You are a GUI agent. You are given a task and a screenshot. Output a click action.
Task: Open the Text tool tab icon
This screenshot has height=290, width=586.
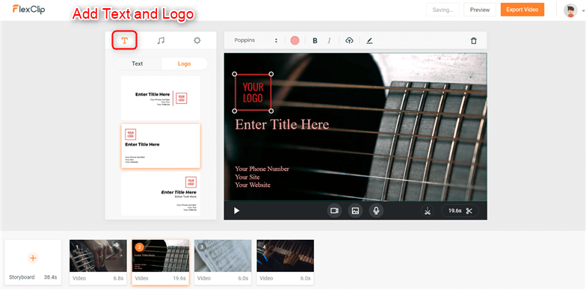[x=124, y=40]
